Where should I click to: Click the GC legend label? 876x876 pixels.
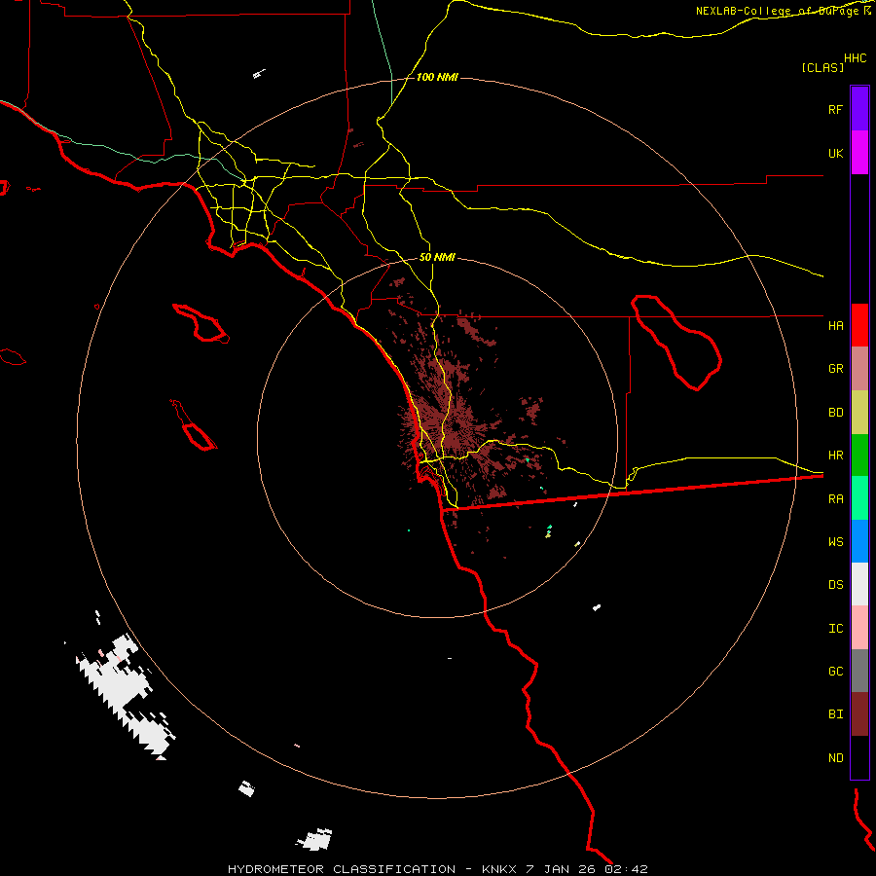pyautogui.click(x=835, y=672)
